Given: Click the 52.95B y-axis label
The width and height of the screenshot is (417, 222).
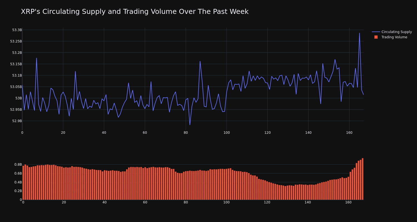Looking at the screenshot, I should pos(16,110).
